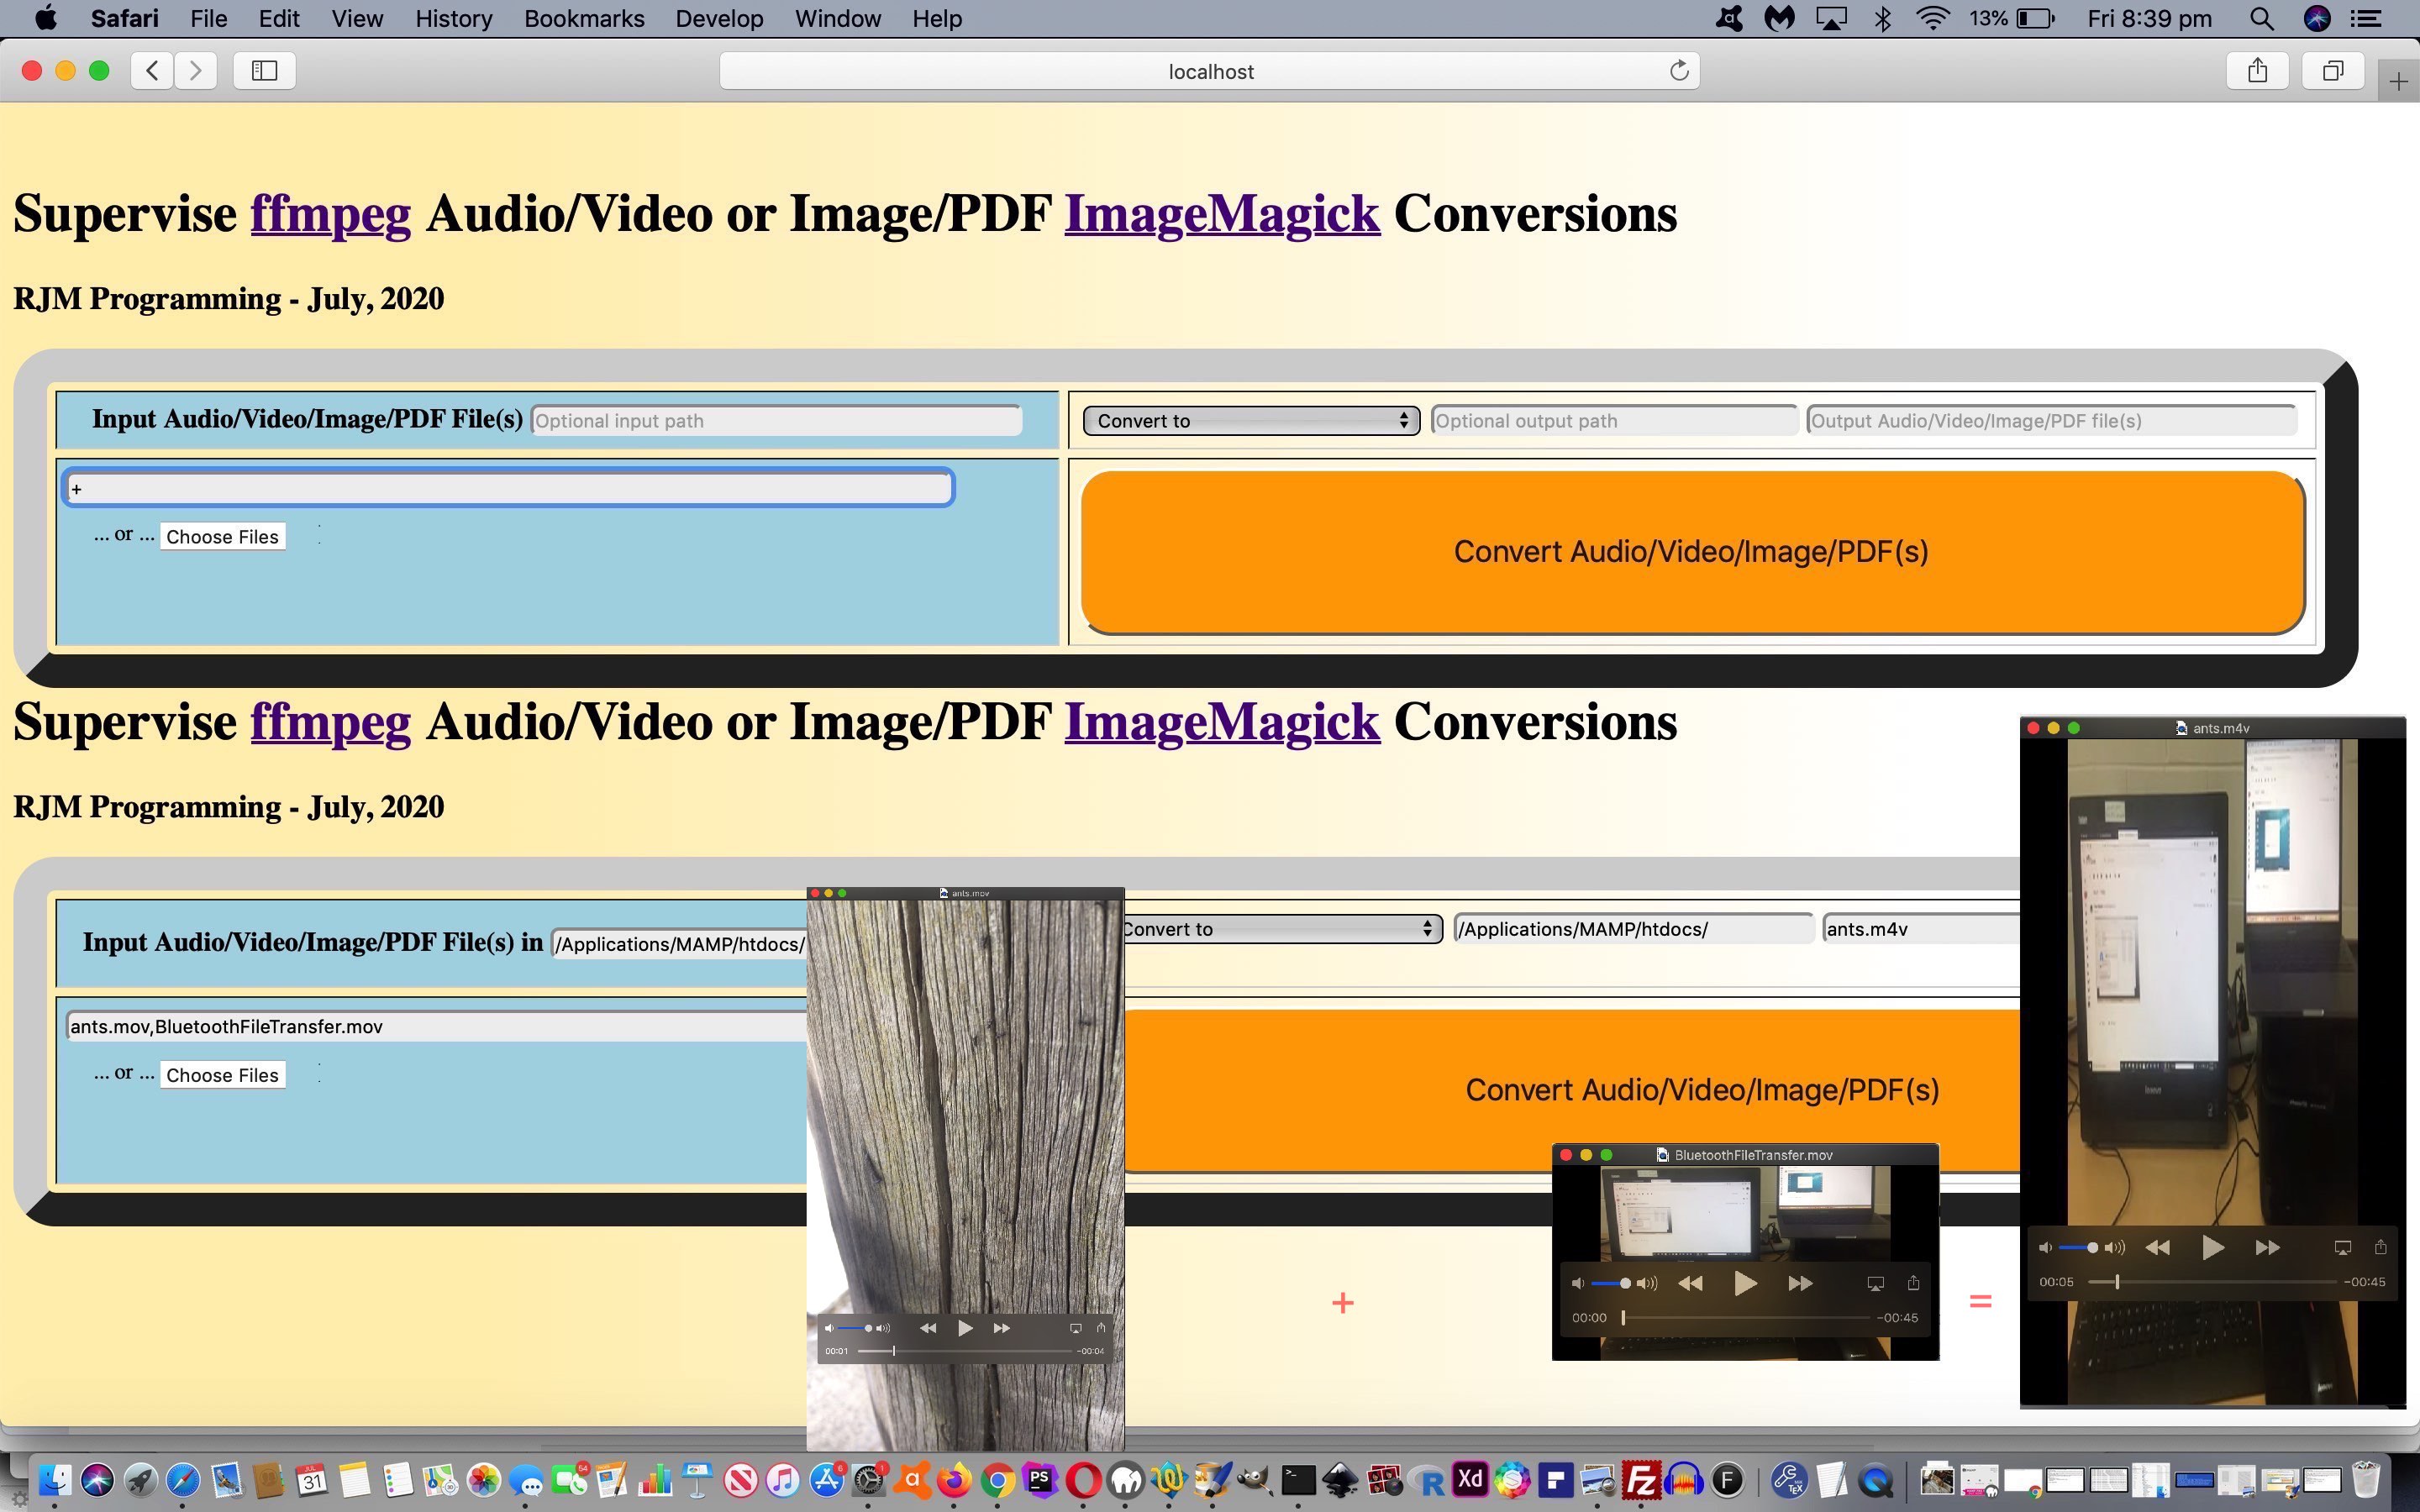
Task: Adjust the volume slider in ants.m4v player
Action: [x=2078, y=1247]
